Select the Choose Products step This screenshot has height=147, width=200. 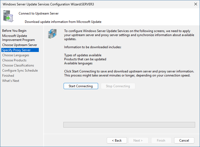[x=14, y=60]
